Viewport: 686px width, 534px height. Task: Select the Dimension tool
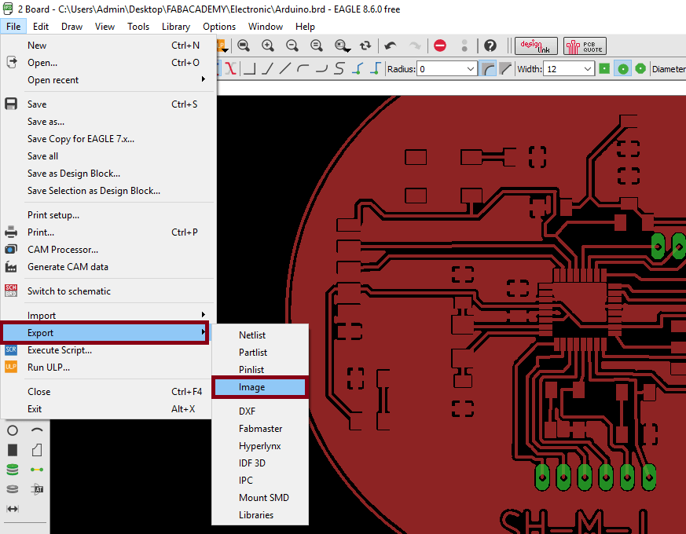coord(13,509)
